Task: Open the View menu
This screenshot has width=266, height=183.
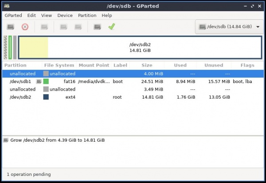Action: [47, 15]
